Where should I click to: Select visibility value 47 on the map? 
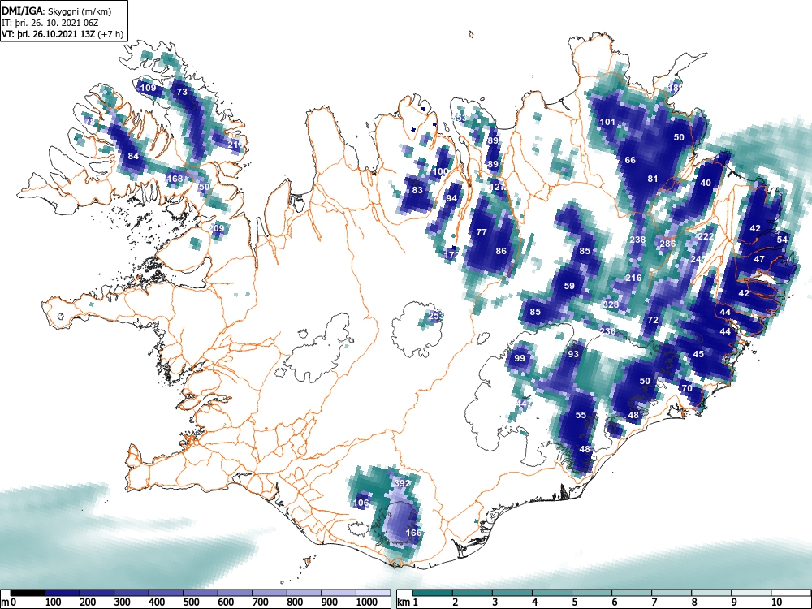click(x=759, y=259)
